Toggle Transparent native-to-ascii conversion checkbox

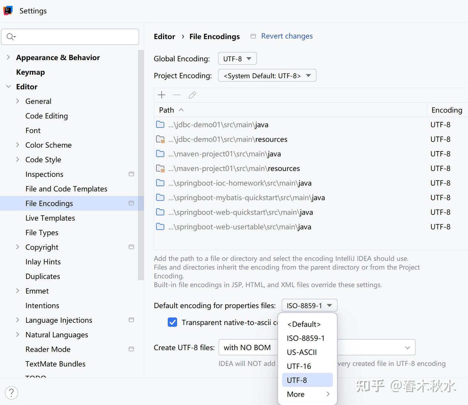click(173, 322)
